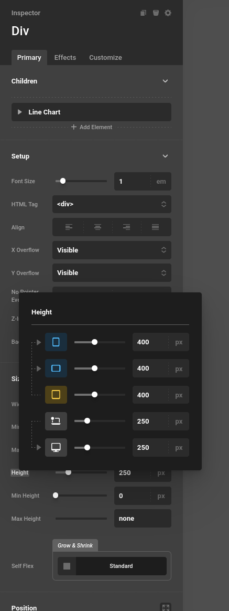Switch to the Customize tab

(105, 58)
